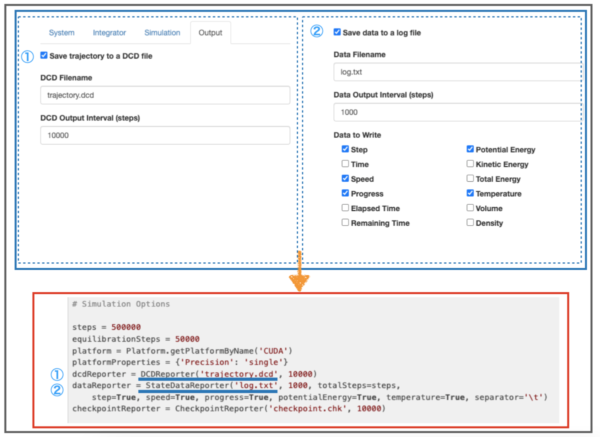Check the Total Energy checkbox
Screen dimensions: 600x437
470,179
